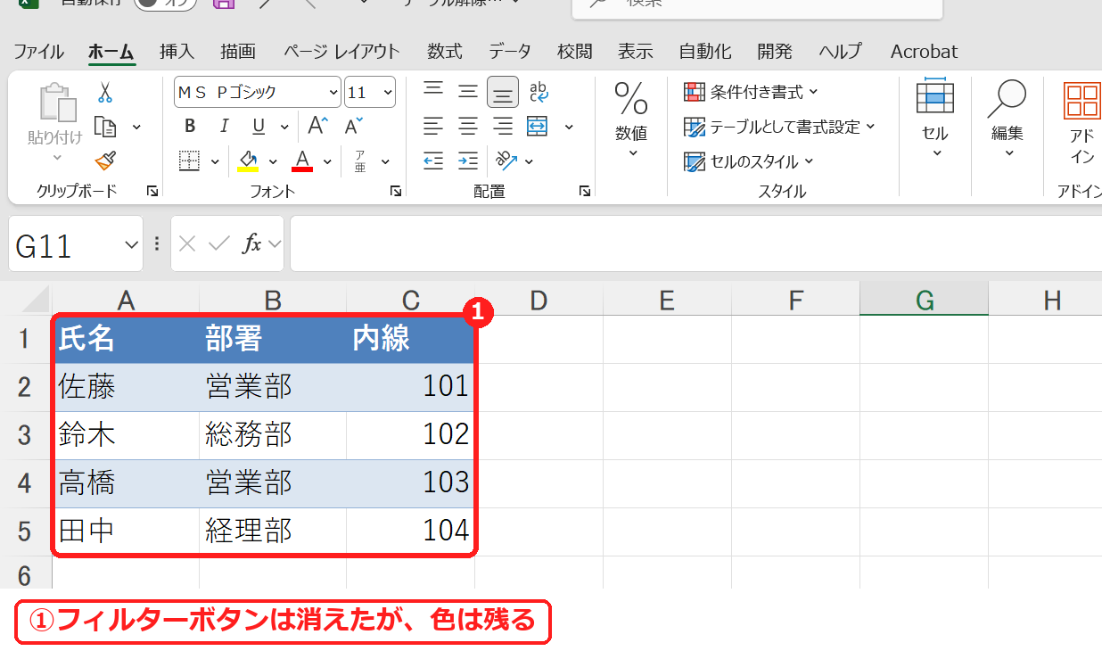Switch to the Review (校閲) tab

tap(574, 51)
